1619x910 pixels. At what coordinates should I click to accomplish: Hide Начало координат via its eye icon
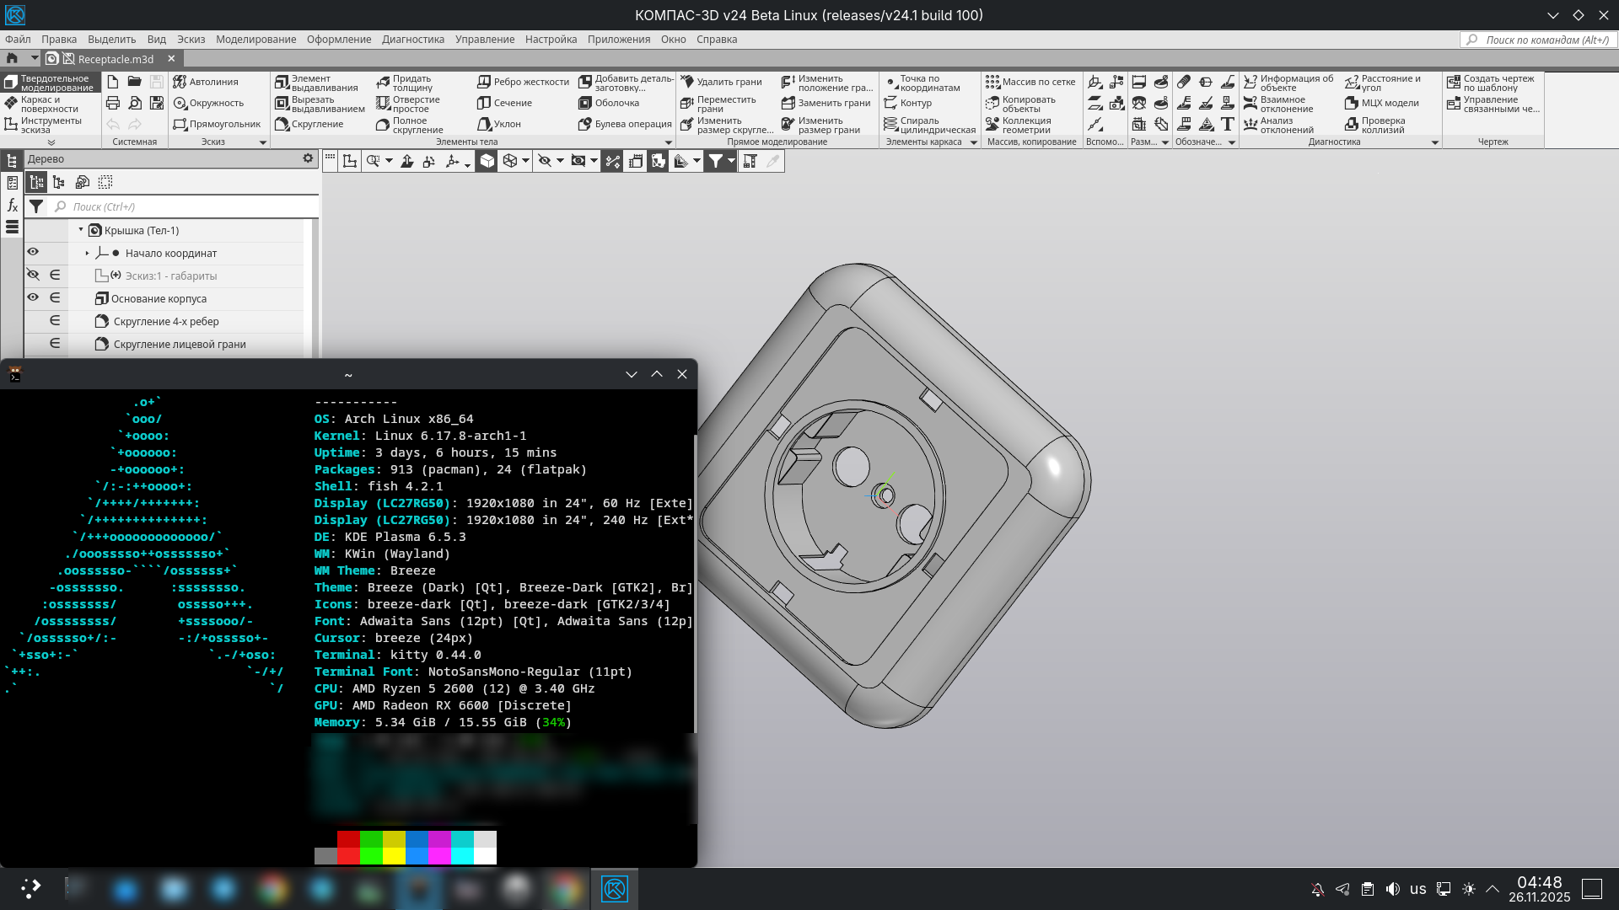(33, 252)
